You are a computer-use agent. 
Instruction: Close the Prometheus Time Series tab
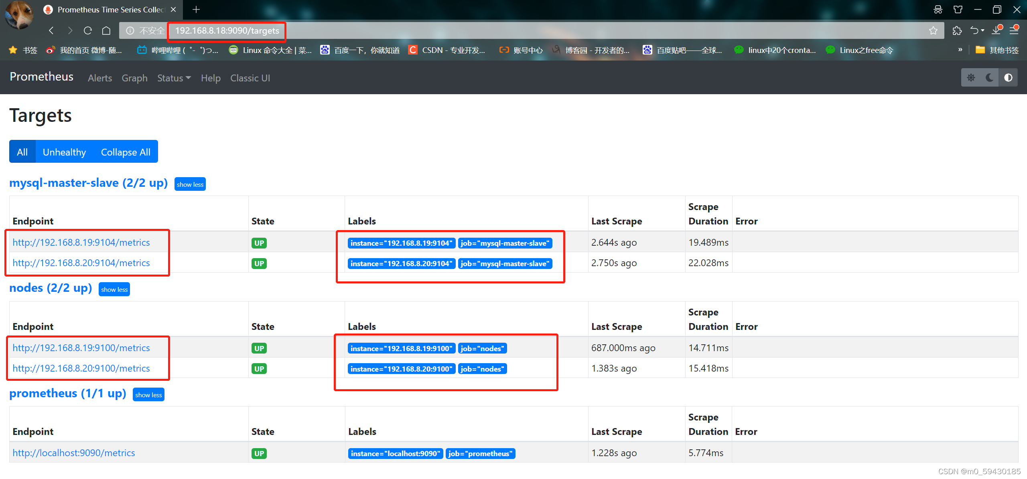point(173,10)
